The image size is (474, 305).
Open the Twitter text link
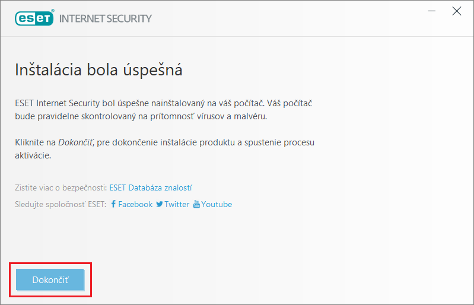[x=177, y=204]
